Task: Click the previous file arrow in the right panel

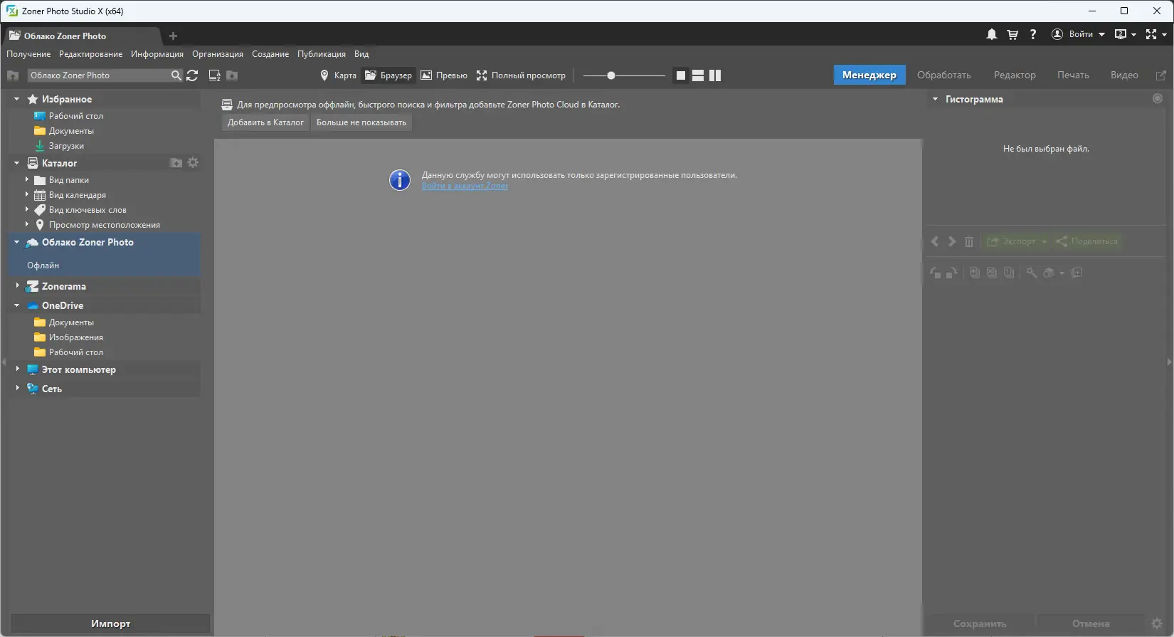Action: tap(935, 242)
